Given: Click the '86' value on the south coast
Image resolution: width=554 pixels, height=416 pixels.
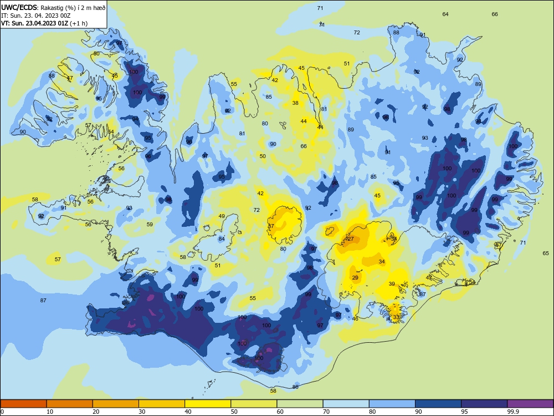Looking at the screenshot, I should click(295, 387).
